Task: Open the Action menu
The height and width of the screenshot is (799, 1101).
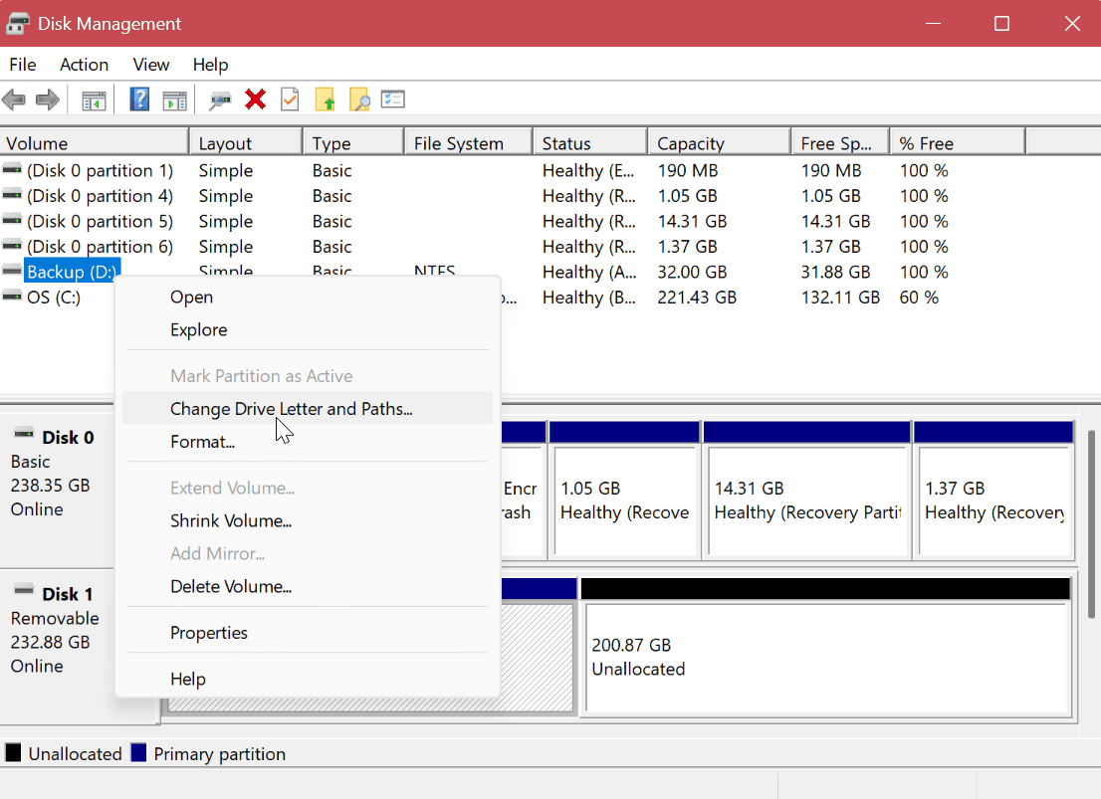Action: coord(84,65)
